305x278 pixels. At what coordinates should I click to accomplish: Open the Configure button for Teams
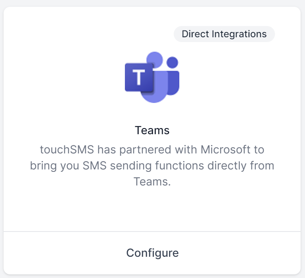pyautogui.click(x=152, y=253)
